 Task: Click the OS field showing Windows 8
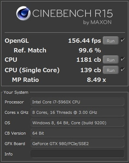tap(77, 123)
